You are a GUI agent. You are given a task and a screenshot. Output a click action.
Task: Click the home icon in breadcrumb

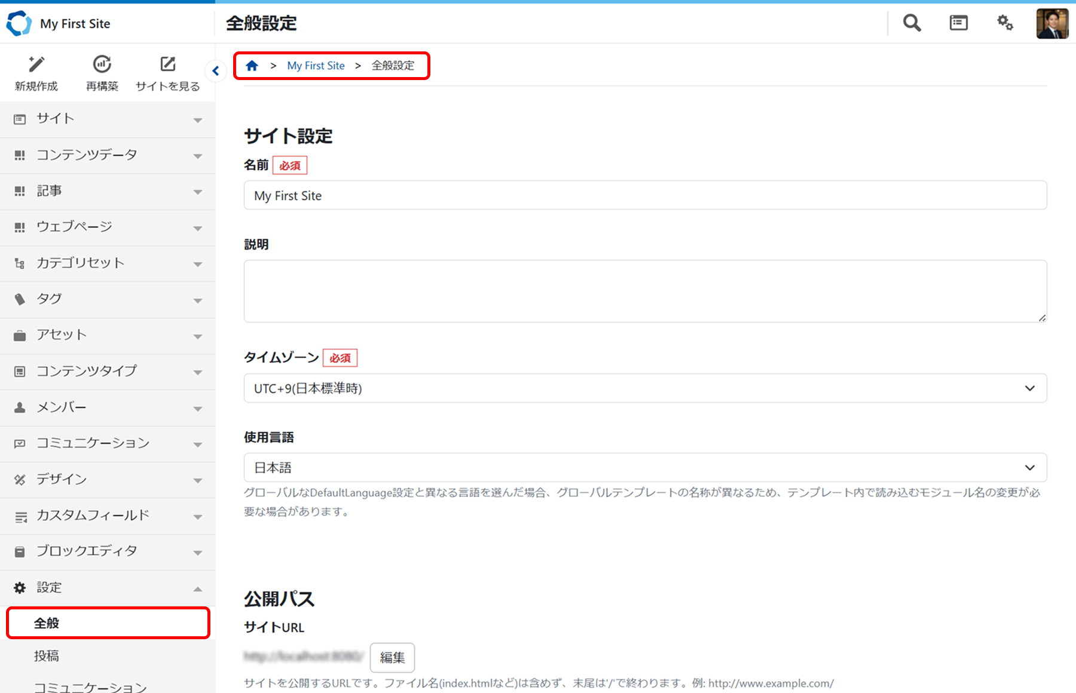pos(252,66)
